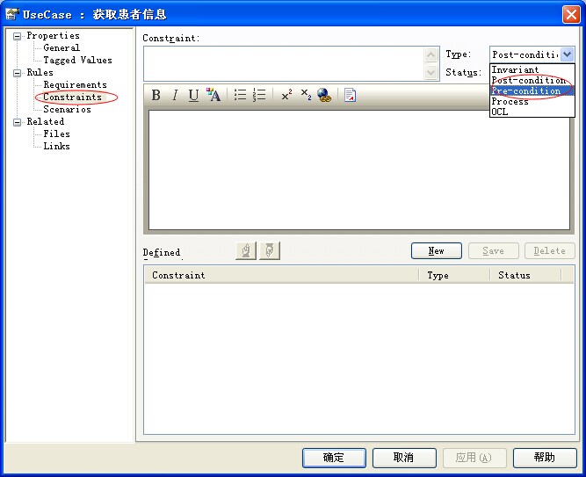The height and width of the screenshot is (477, 586).
Task: Move constraint down with hand icon
Action: (x=270, y=250)
